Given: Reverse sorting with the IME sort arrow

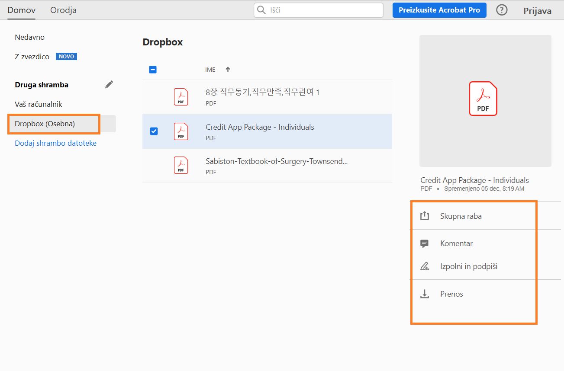Looking at the screenshot, I should coord(227,69).
